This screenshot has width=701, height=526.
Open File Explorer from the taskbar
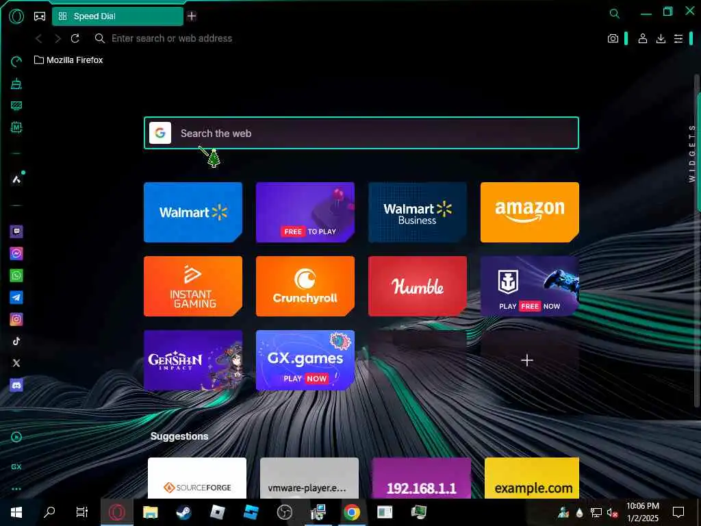pyautogui.click(x=150, y=512)
